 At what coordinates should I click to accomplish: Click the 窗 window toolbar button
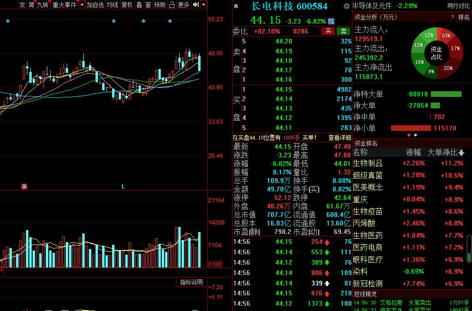(x=148, y=5)
